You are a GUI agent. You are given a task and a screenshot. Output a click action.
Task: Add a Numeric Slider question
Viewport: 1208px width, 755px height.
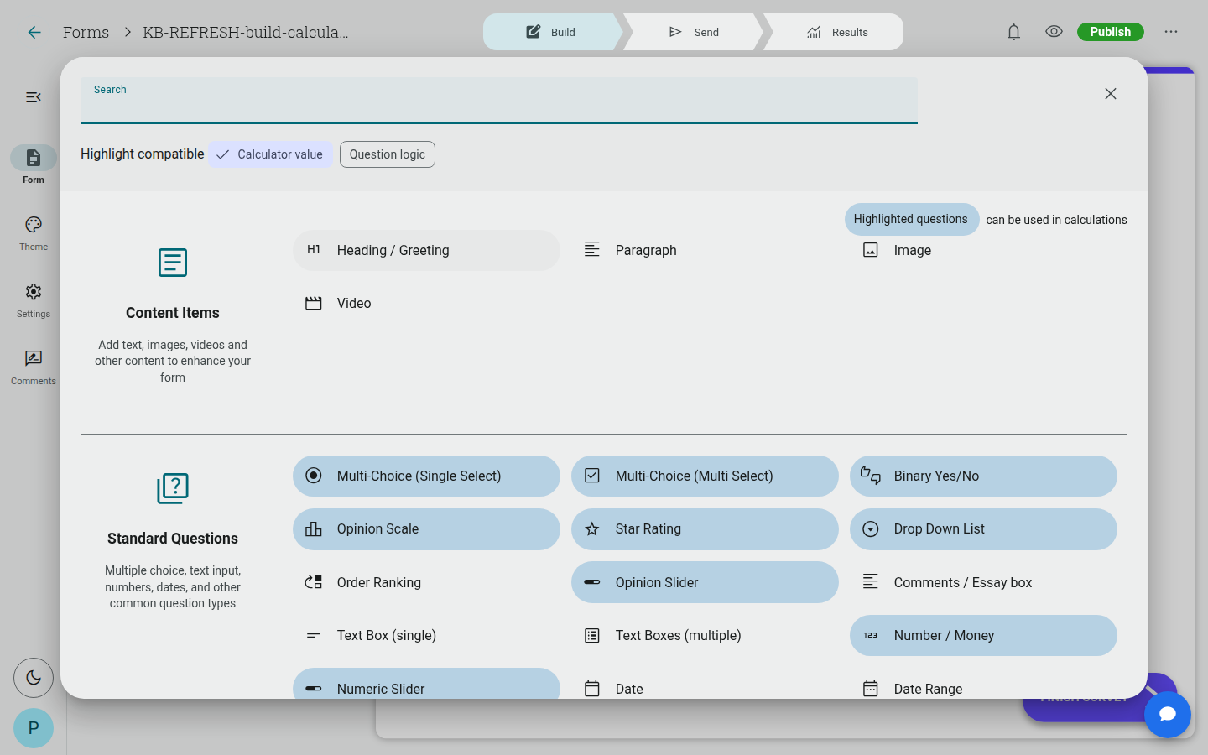pyautogui.click(x=426, y=685)
